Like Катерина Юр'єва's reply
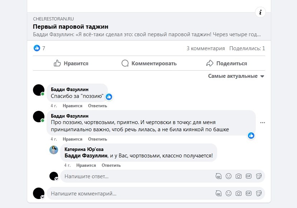 click(86, 165)
